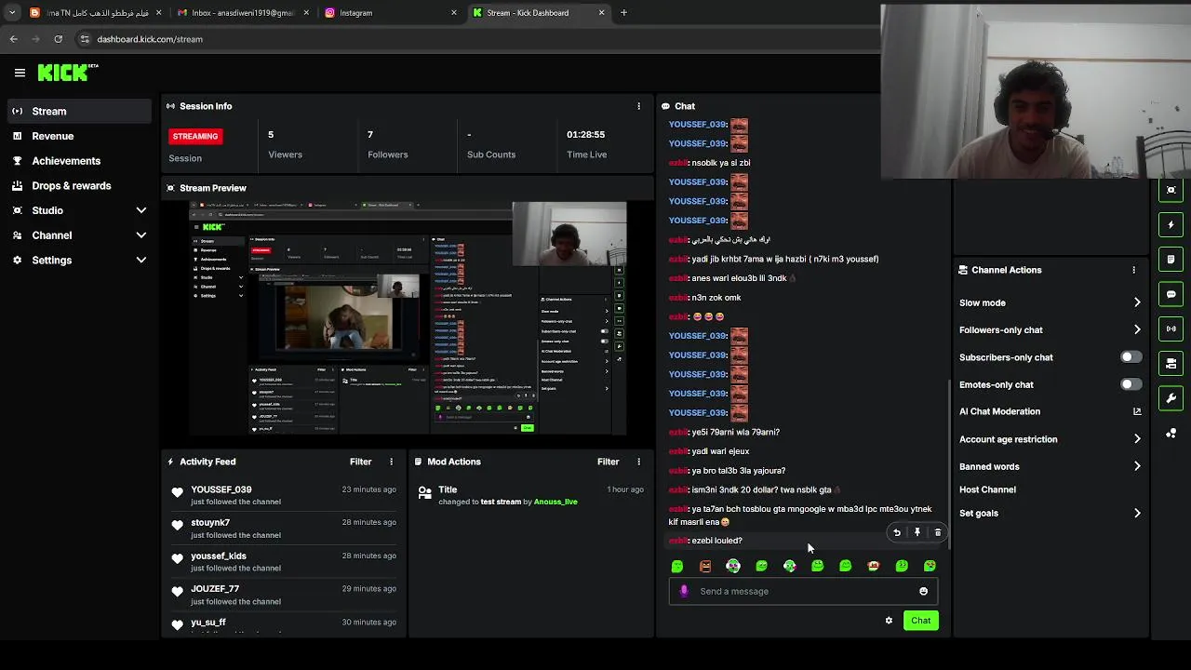Open browser tab list dropdown
The image size is (1191, 670).
click(x=11, y=13)
